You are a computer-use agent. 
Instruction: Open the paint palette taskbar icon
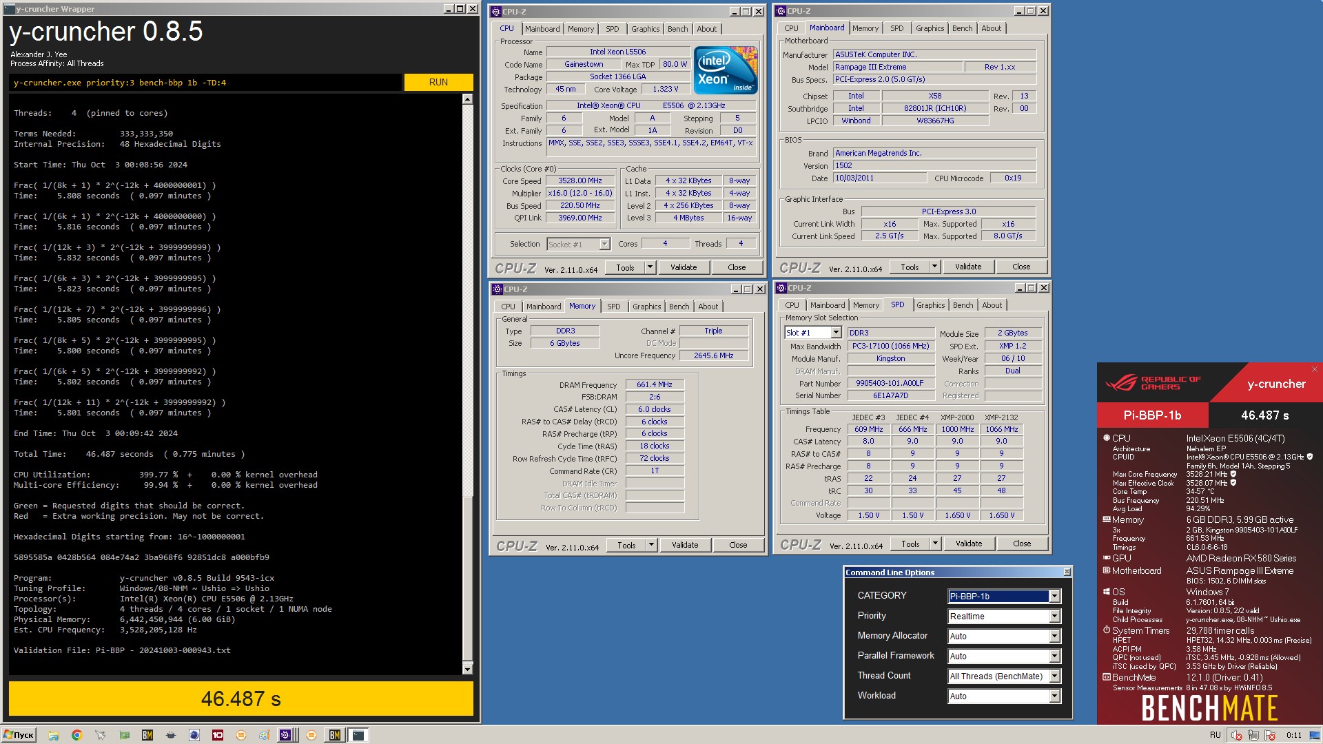click(264, 735)
